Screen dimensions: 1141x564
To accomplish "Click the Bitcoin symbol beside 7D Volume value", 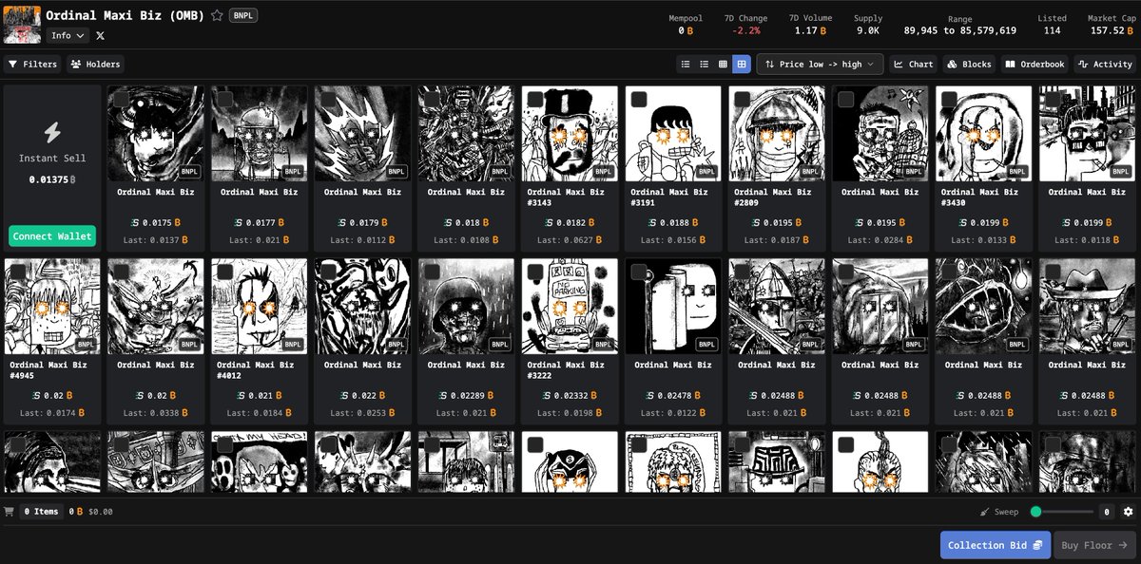I will 822,30.
